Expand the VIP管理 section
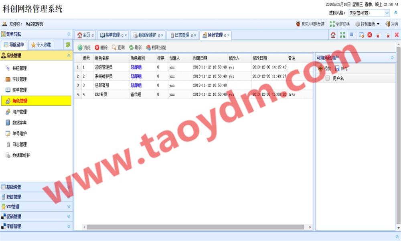Image resolution: width=401 pixels, height=241 pixels. point(36,207)
